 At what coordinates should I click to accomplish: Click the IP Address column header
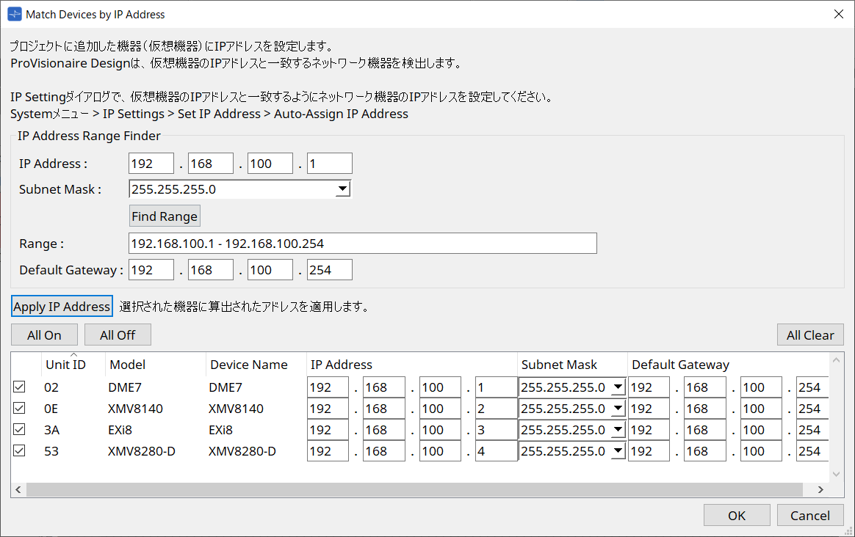point(411,365)
